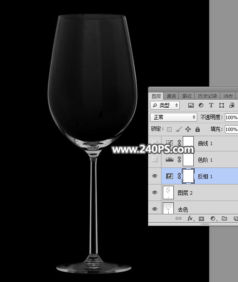The height and width of the screenshot is (282, 238).
Task: Click the 不透明度 value field
Action: click(231, 117)
